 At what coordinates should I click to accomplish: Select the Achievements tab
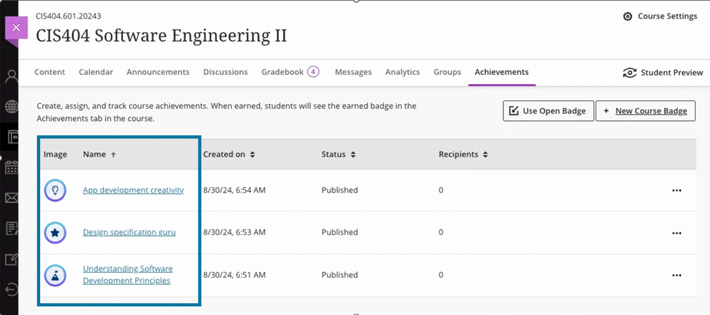click(502, 72)
